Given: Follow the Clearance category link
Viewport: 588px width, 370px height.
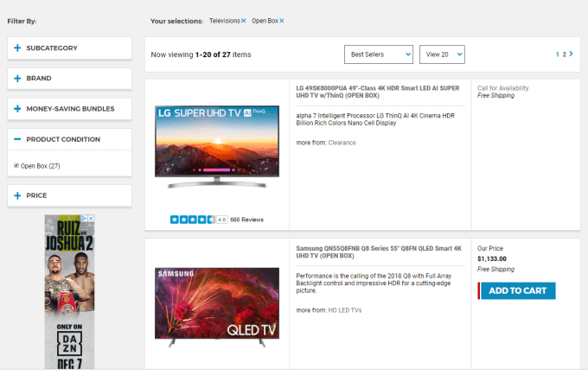Looking at the screenshot, I should pyautogui.click(x=342, y=143).
